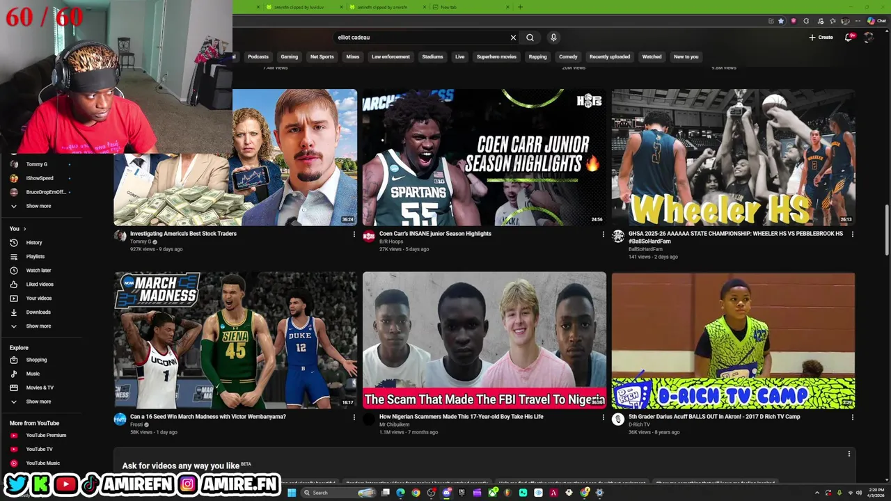Open options menu for Coen Carr's INSANE junior highlights

(x=603, y=234)
